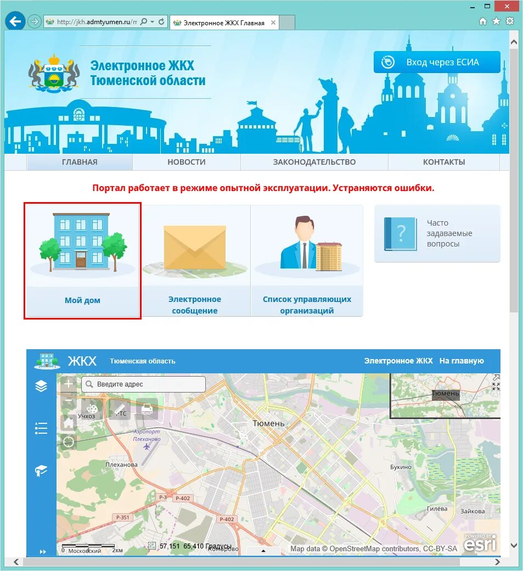Open the Электронное сообщение envelope tile

click(195, 261)
